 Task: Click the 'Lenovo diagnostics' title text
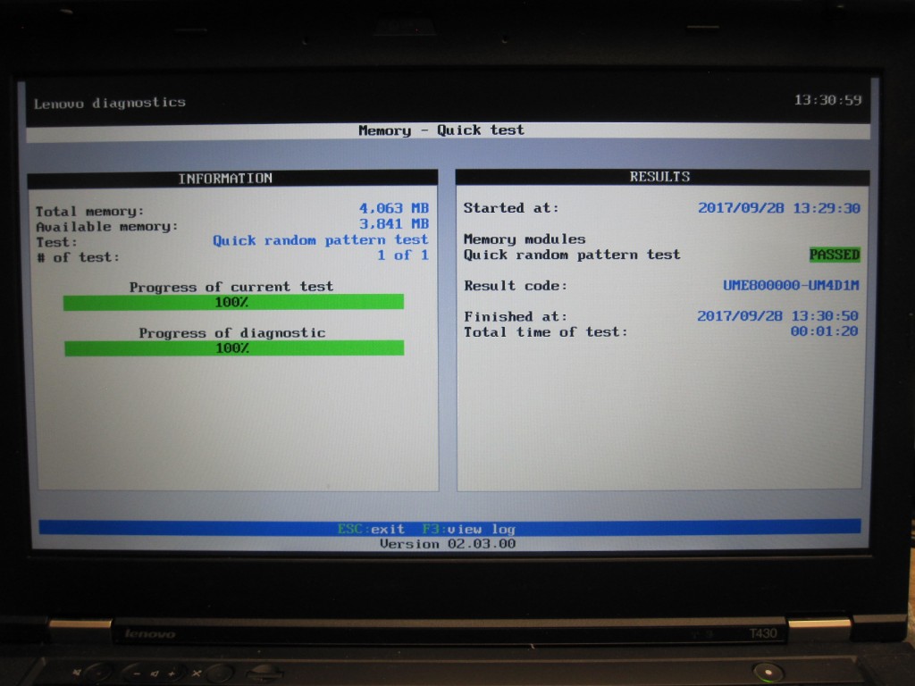[109, 104]
